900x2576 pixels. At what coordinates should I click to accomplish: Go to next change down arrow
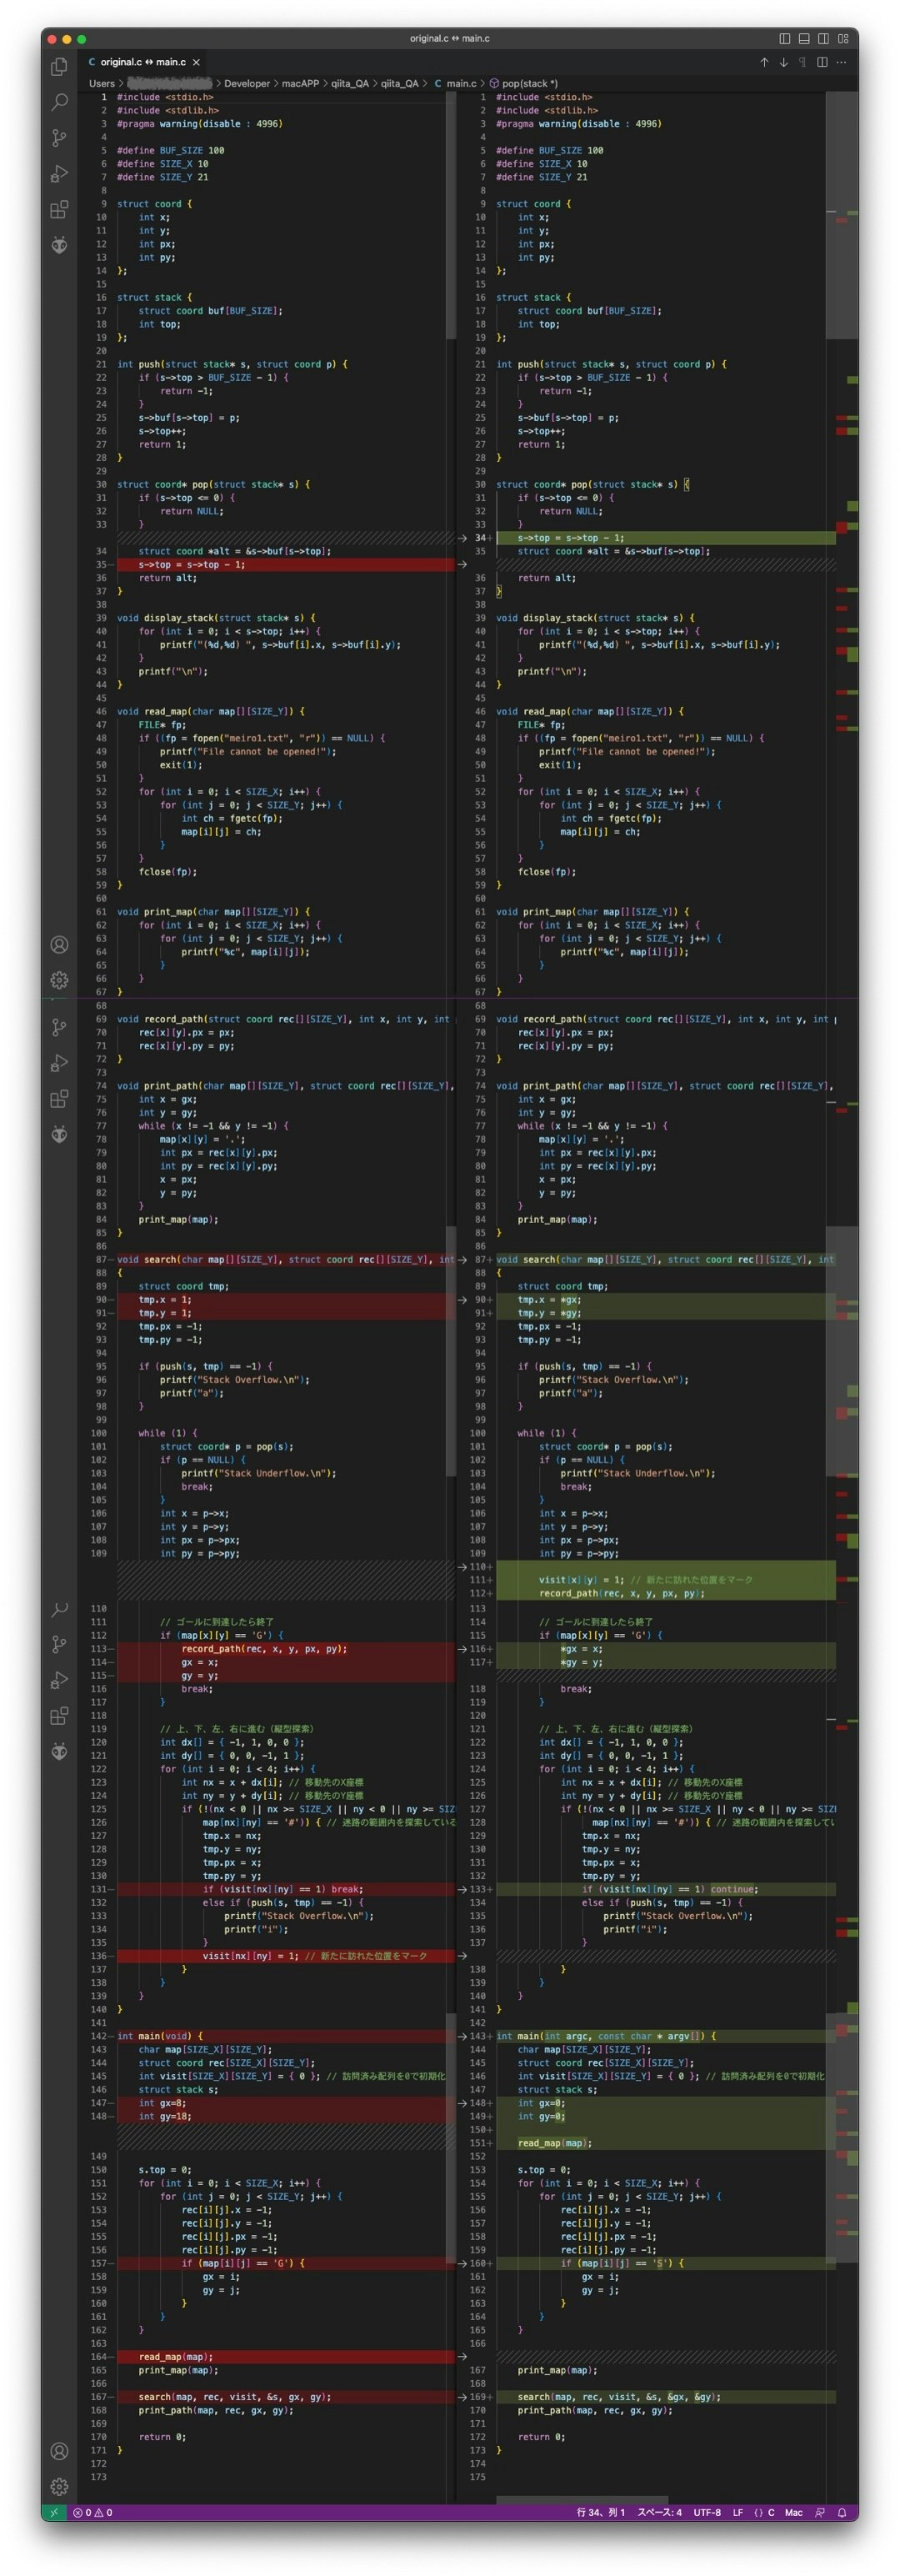tap(783, 62)
